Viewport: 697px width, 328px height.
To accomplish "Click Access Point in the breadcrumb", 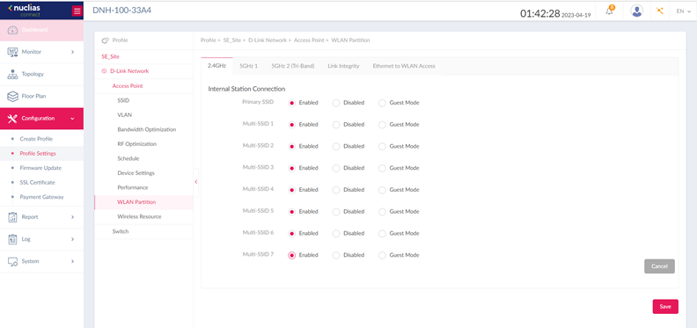I will 310,40.
